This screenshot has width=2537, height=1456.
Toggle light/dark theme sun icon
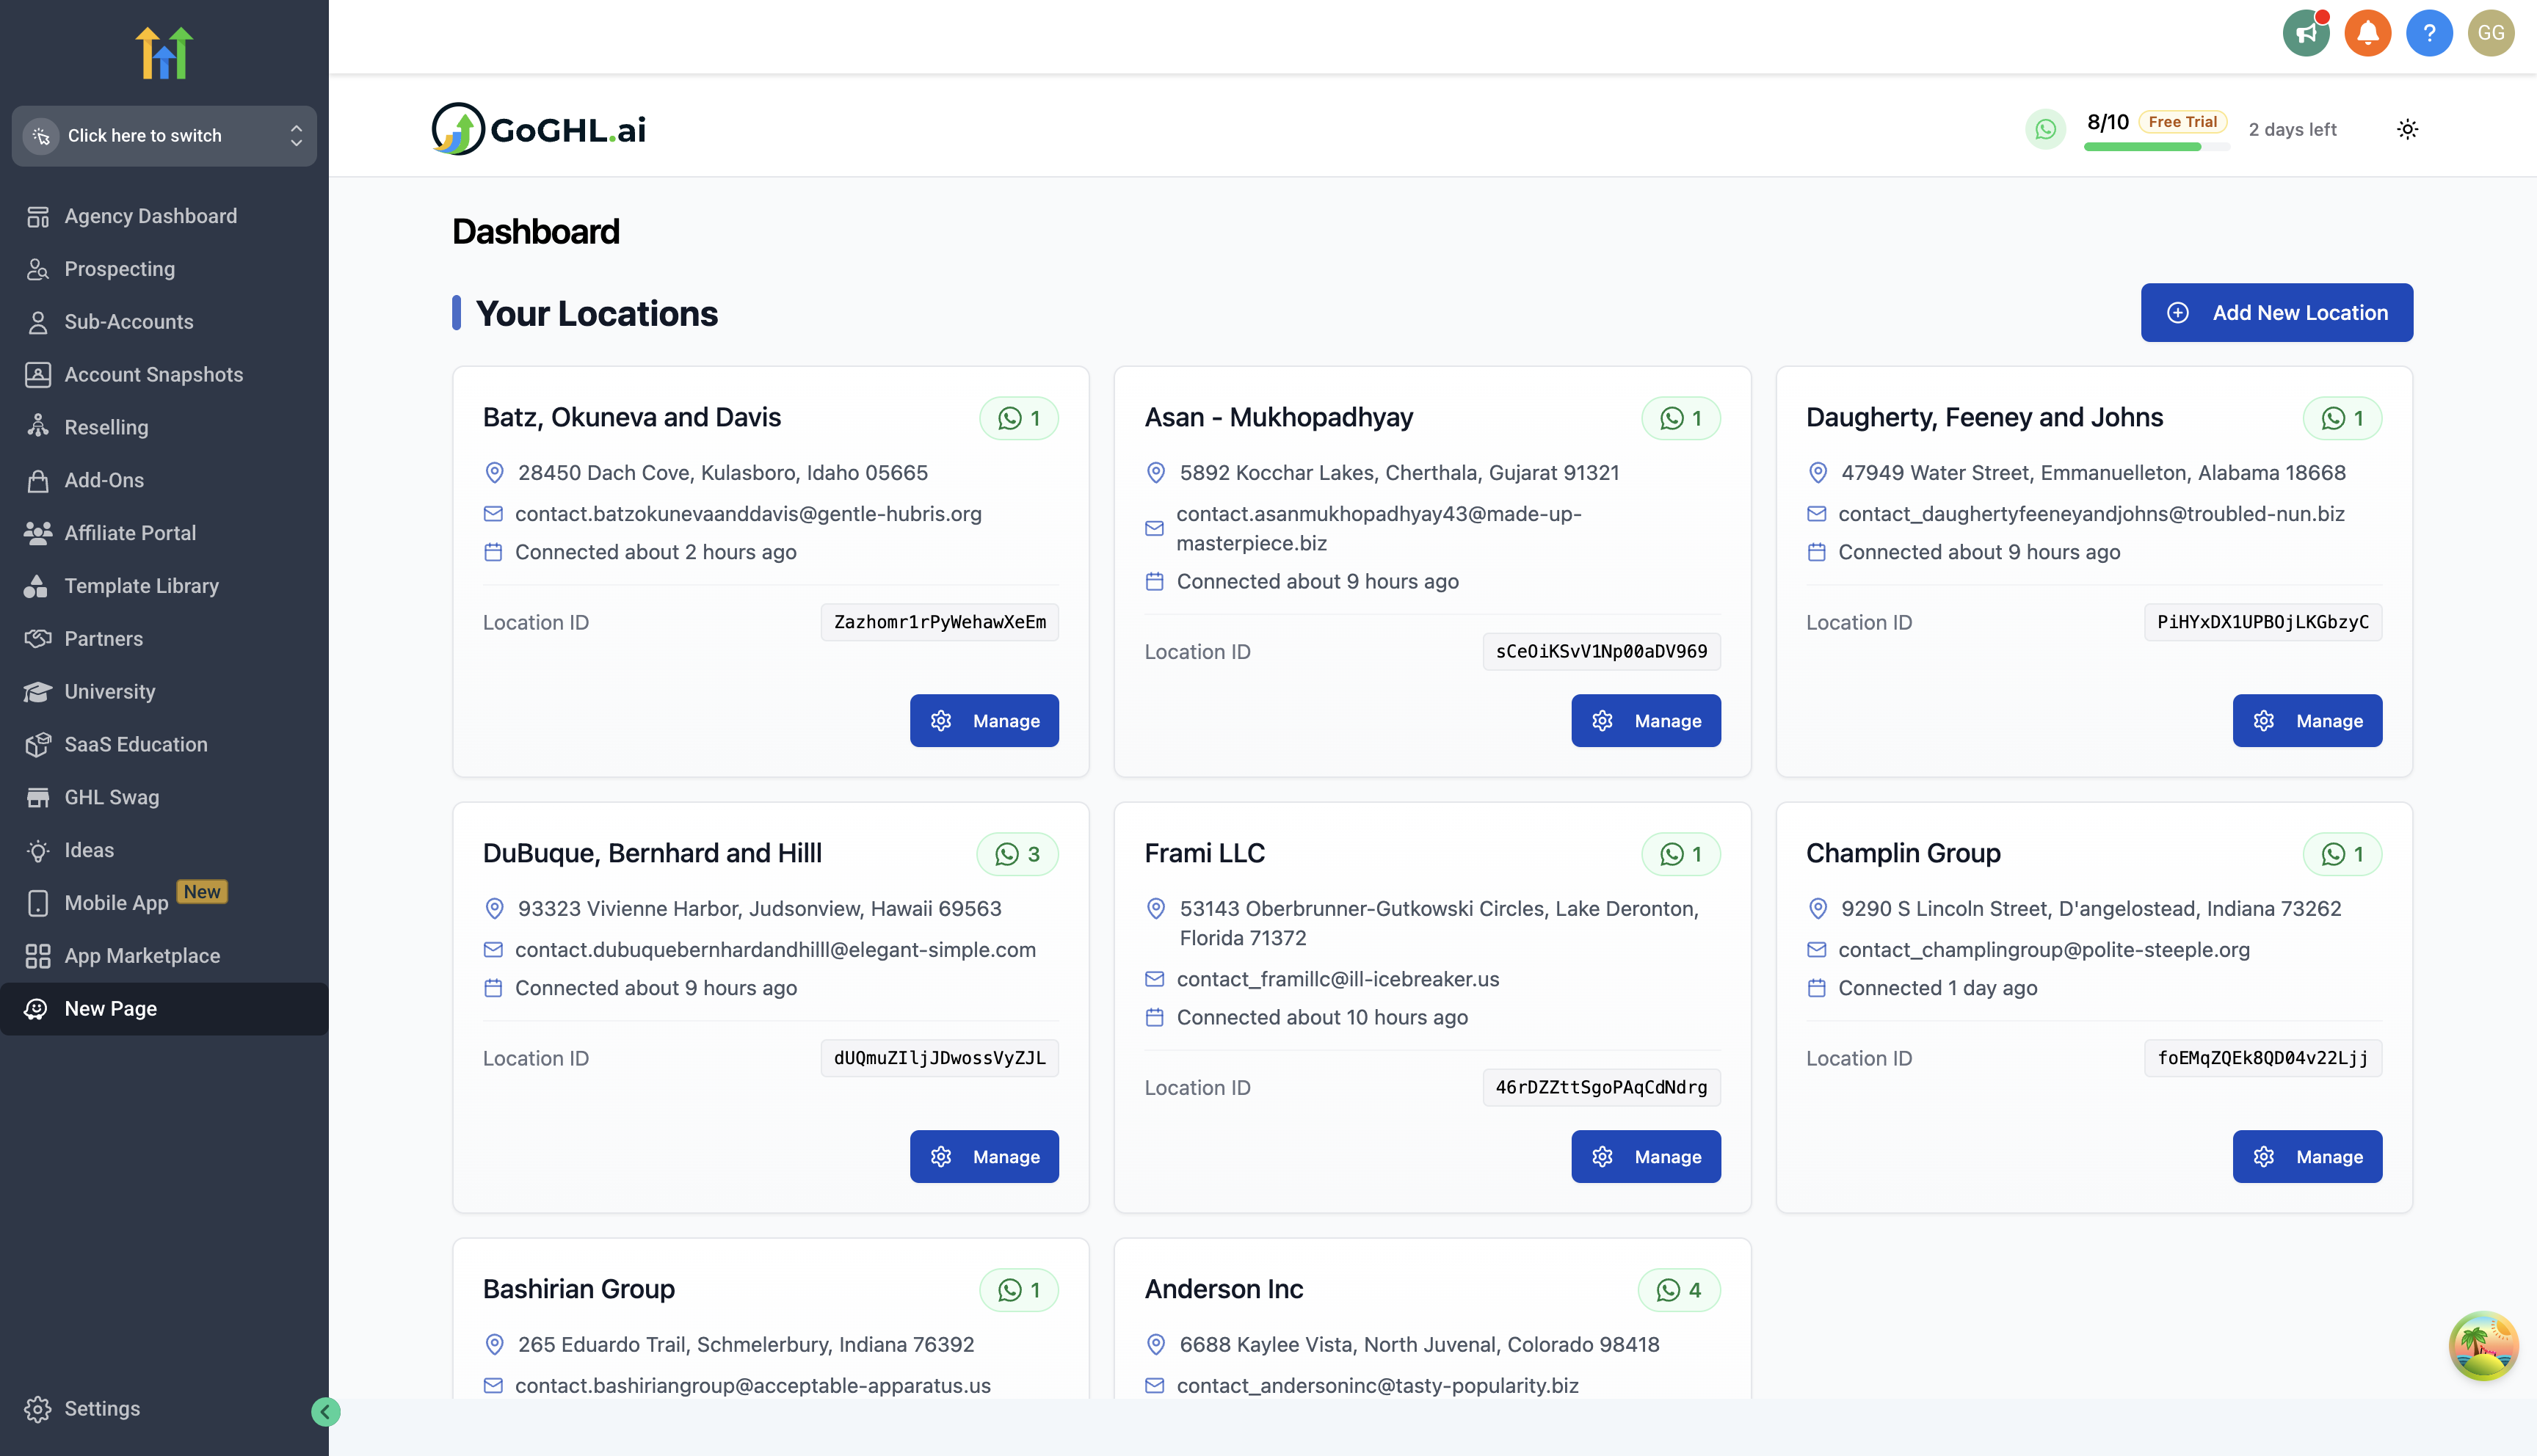pos(2407,129)
